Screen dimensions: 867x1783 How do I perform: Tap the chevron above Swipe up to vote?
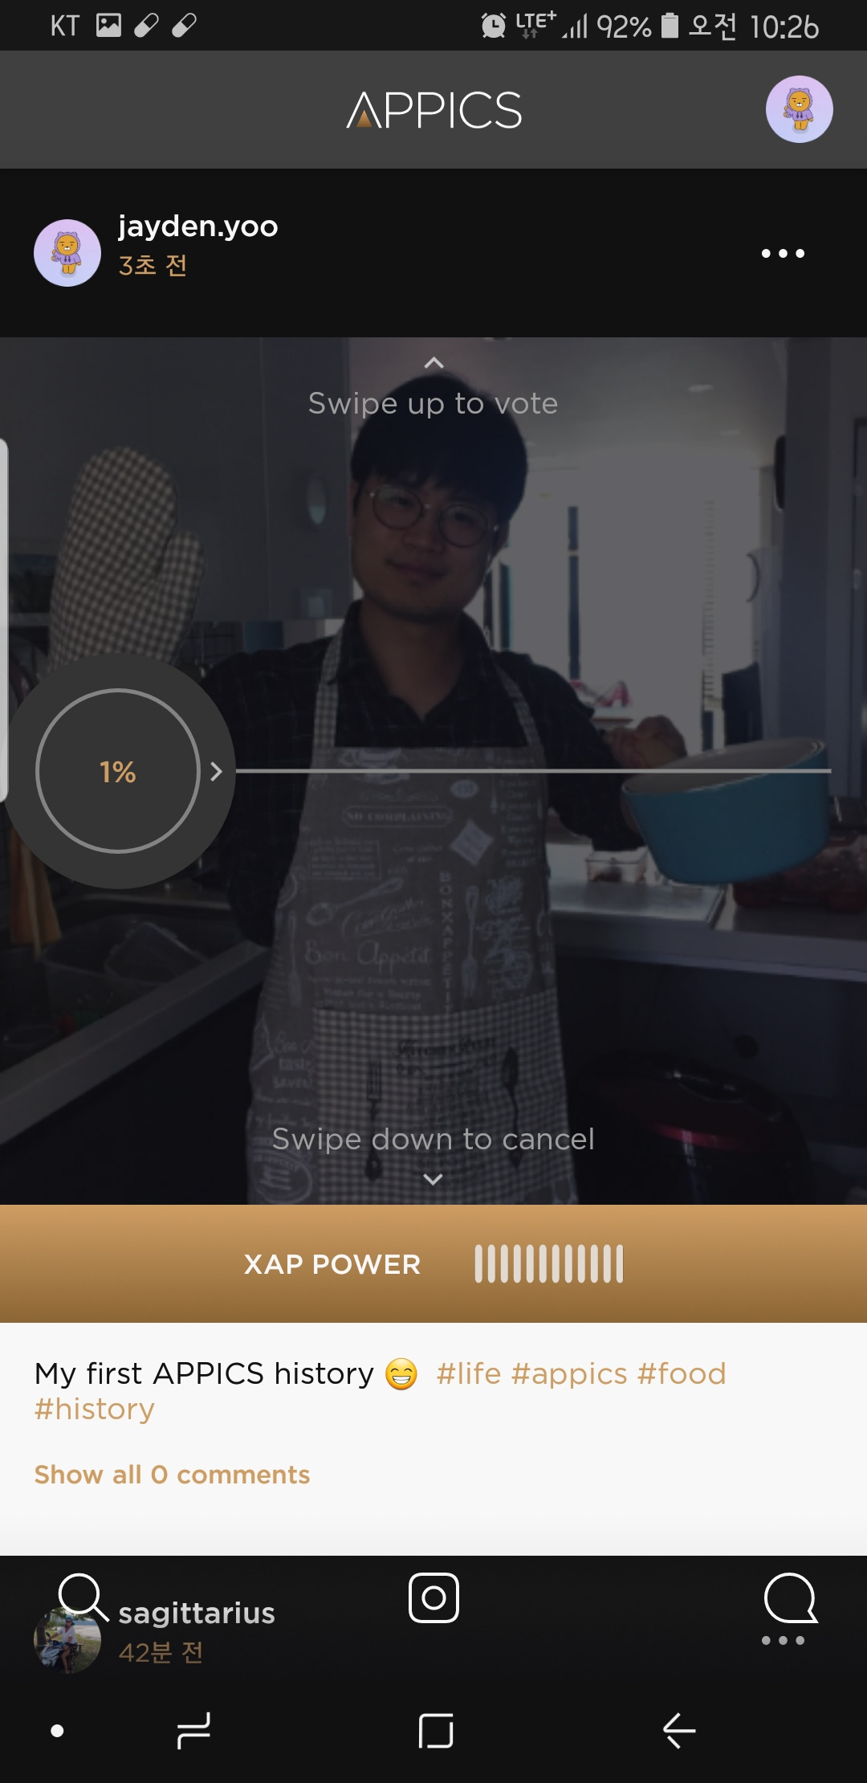pyautogui.click(x=433, y=363)
